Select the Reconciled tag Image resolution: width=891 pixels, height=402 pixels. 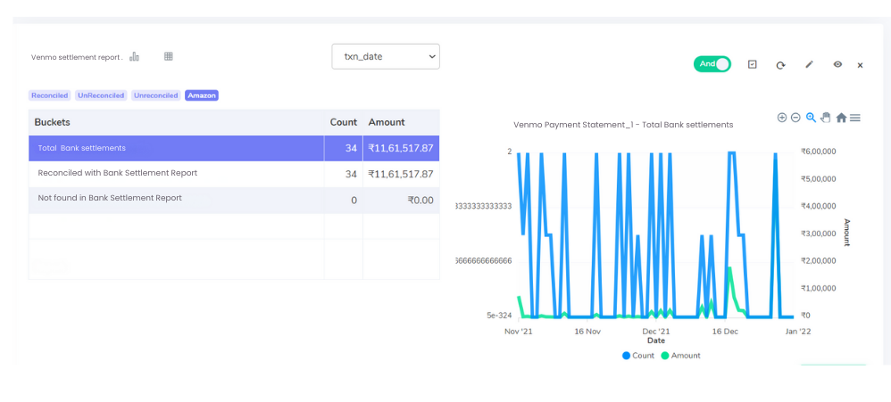(49, 95)
